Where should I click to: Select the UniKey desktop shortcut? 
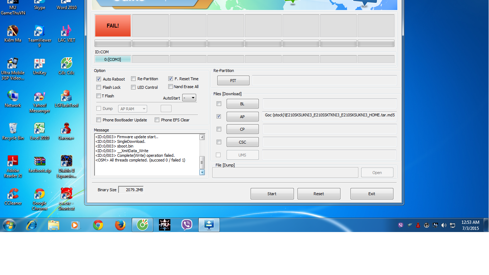39,67
